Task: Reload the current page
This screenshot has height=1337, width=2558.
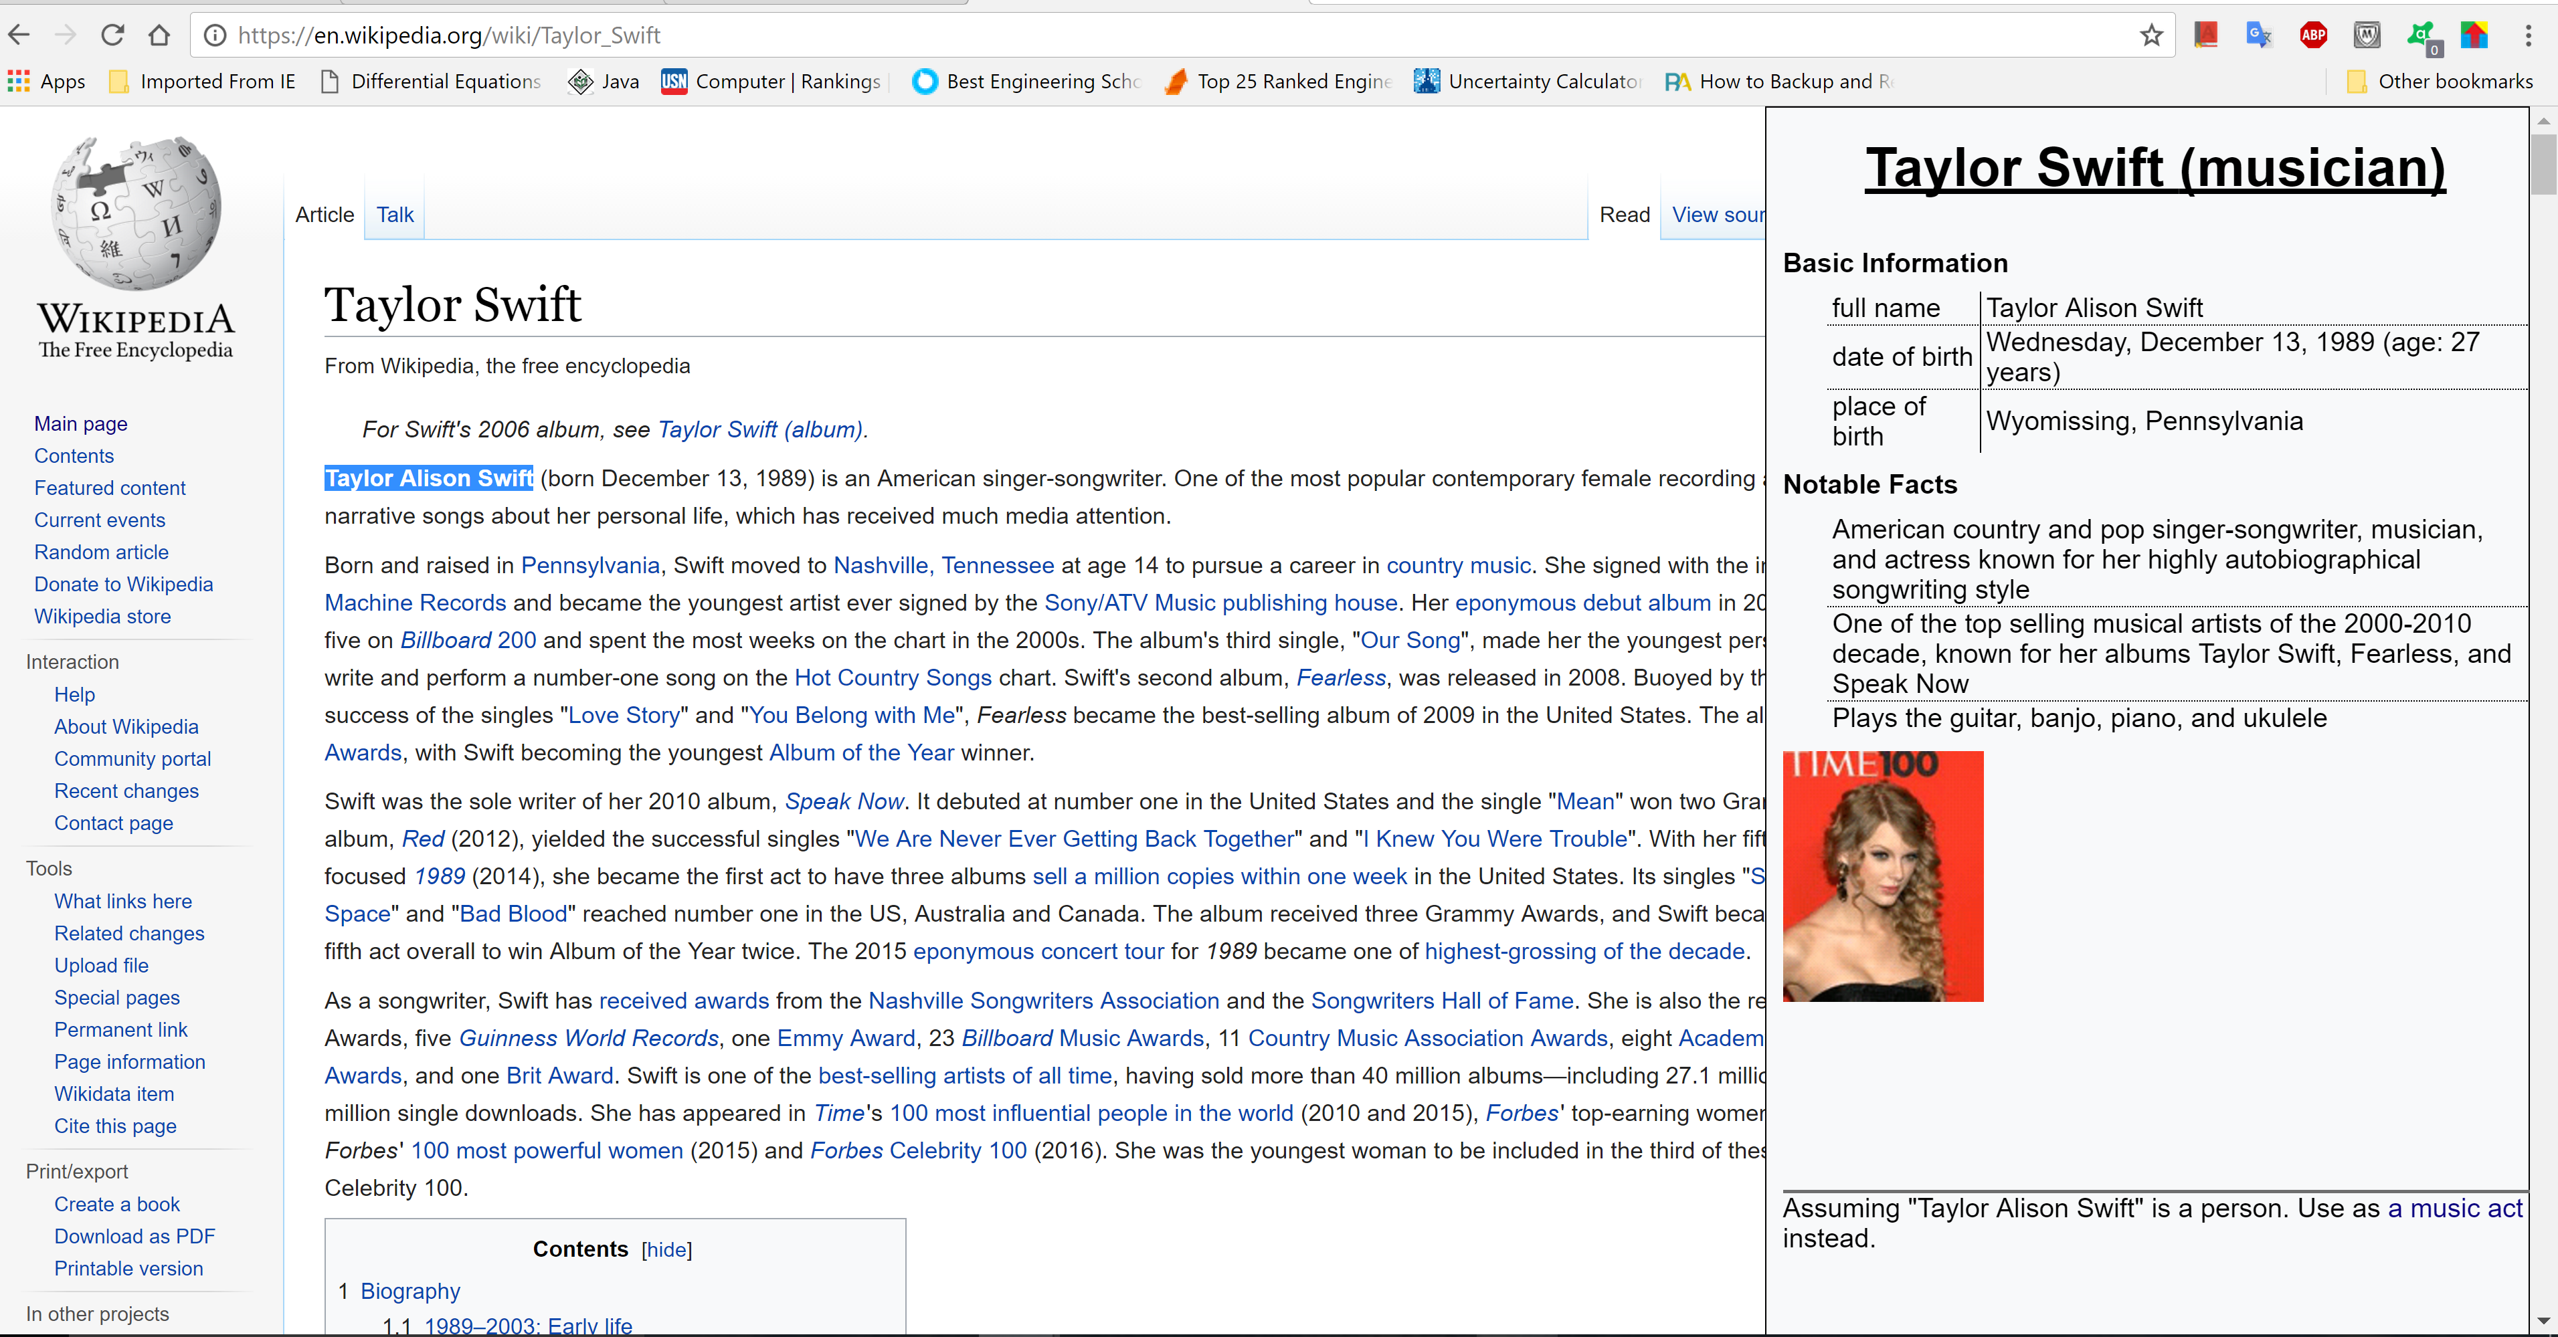Action: tap(113, 35)
